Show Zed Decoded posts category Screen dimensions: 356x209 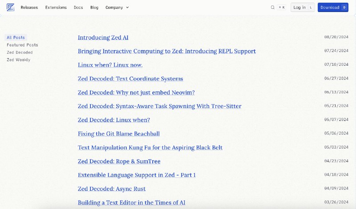click(x=20, y=52)
